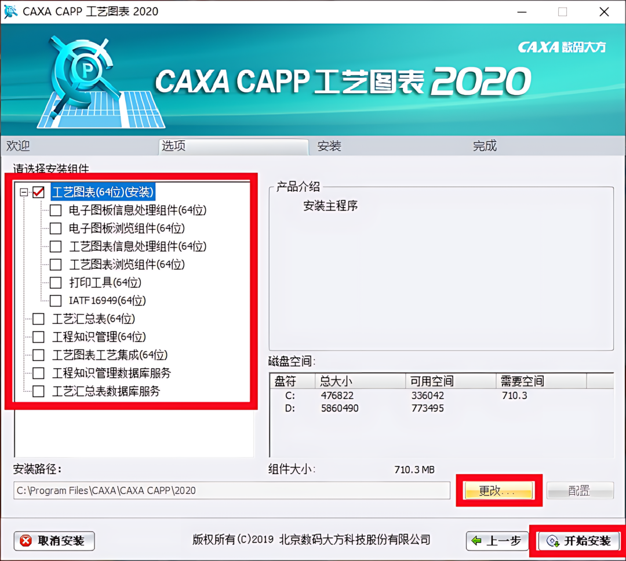The height and width of the screenshot is (561, 626).
Task: Tick the 打印工具(64位) checkbox
Action: [x=56, y=283]
